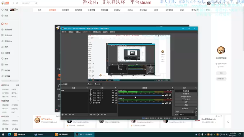Toggle visibility of the bottom 文本 (GDI+) source
The image size is (244, 137).
(113, 100)
